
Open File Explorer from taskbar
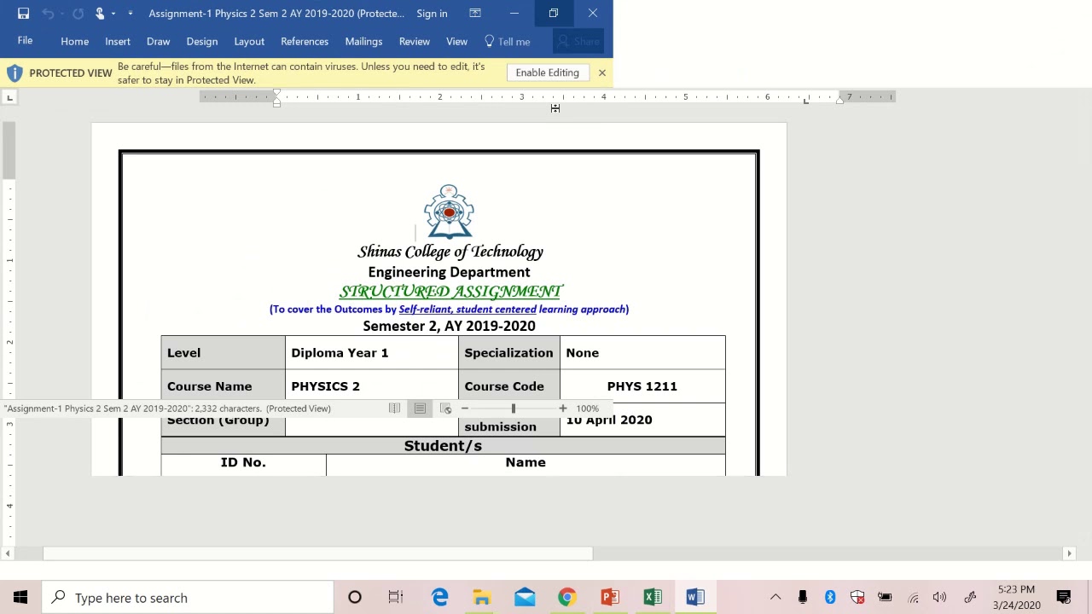(x=482, y=598)
